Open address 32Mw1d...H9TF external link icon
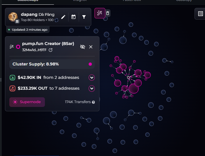The height and width of the screenshot is (156, 205). (50, 50)
